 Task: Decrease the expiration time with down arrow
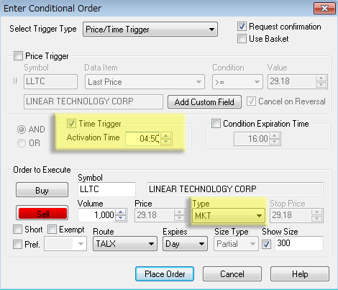pos(275,142)
